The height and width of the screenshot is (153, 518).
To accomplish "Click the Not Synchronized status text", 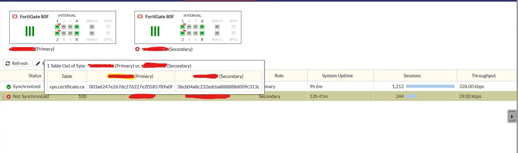I will pyautogui.click(x=31, y=96).
